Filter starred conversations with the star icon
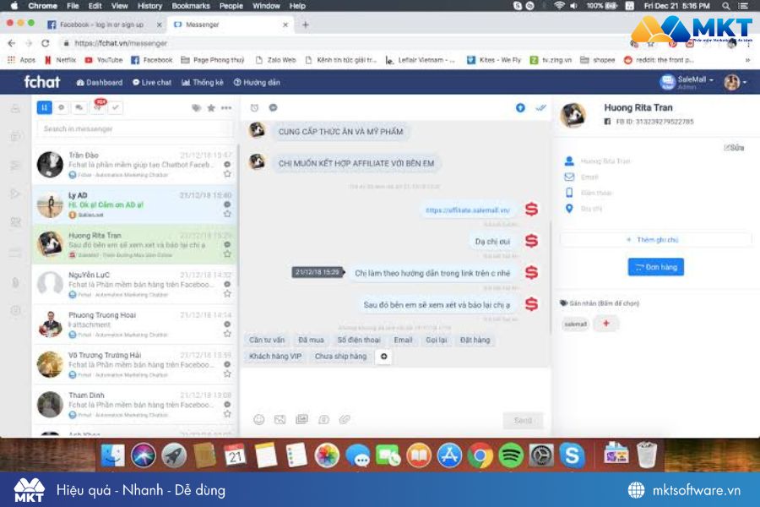 pos(211,107)
